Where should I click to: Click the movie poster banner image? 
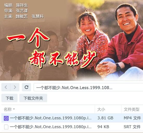click(x=71, y=40)
